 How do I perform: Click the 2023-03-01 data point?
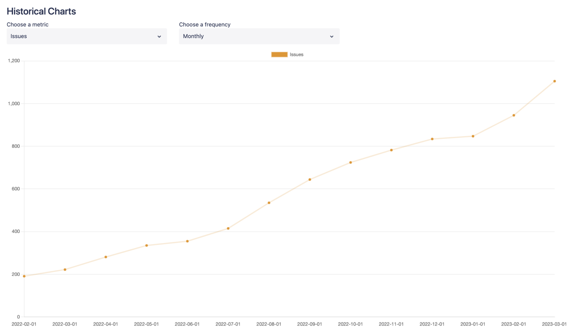(x=555, y=81)
